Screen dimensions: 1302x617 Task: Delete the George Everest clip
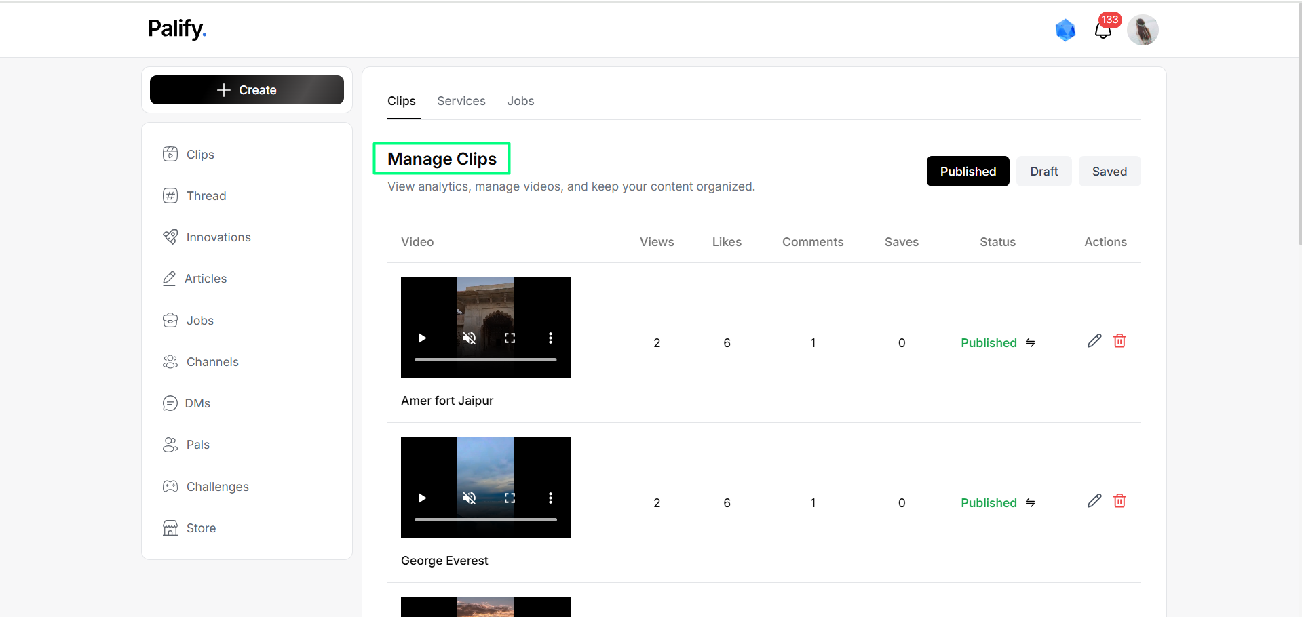1119,501
